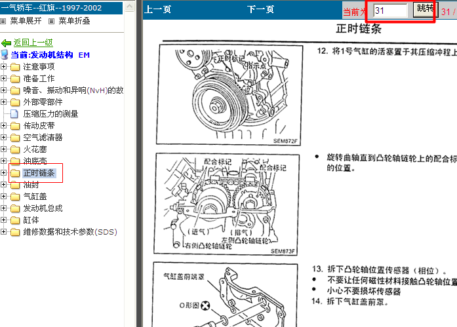Click the 外部零部件 folder icon
This screenshot has height=327, width=457.
tap(15, 102)
